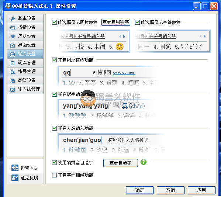This screenshot has height=197, width=221.
Task: Toggle 候选框显示字符表情 checkbox
Action: click(137, 22)
